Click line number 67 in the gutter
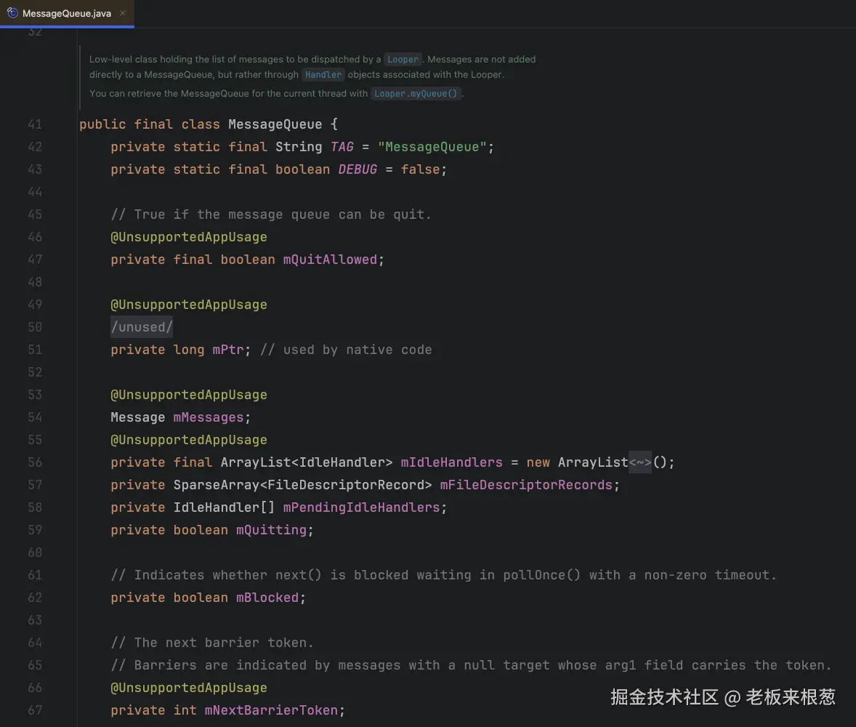Image resolution: width=856 pixels, height=727 pixels. 35,710
